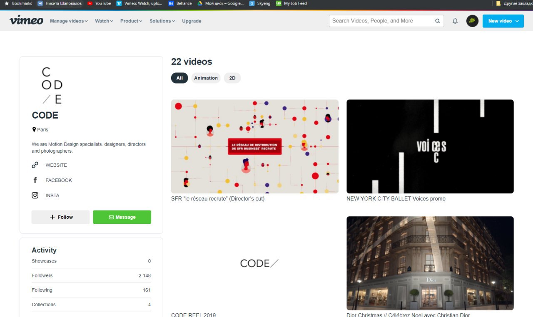Expand the Manage videos menu
This screenshot has height=317, width=533.
(x=69, y=21)
